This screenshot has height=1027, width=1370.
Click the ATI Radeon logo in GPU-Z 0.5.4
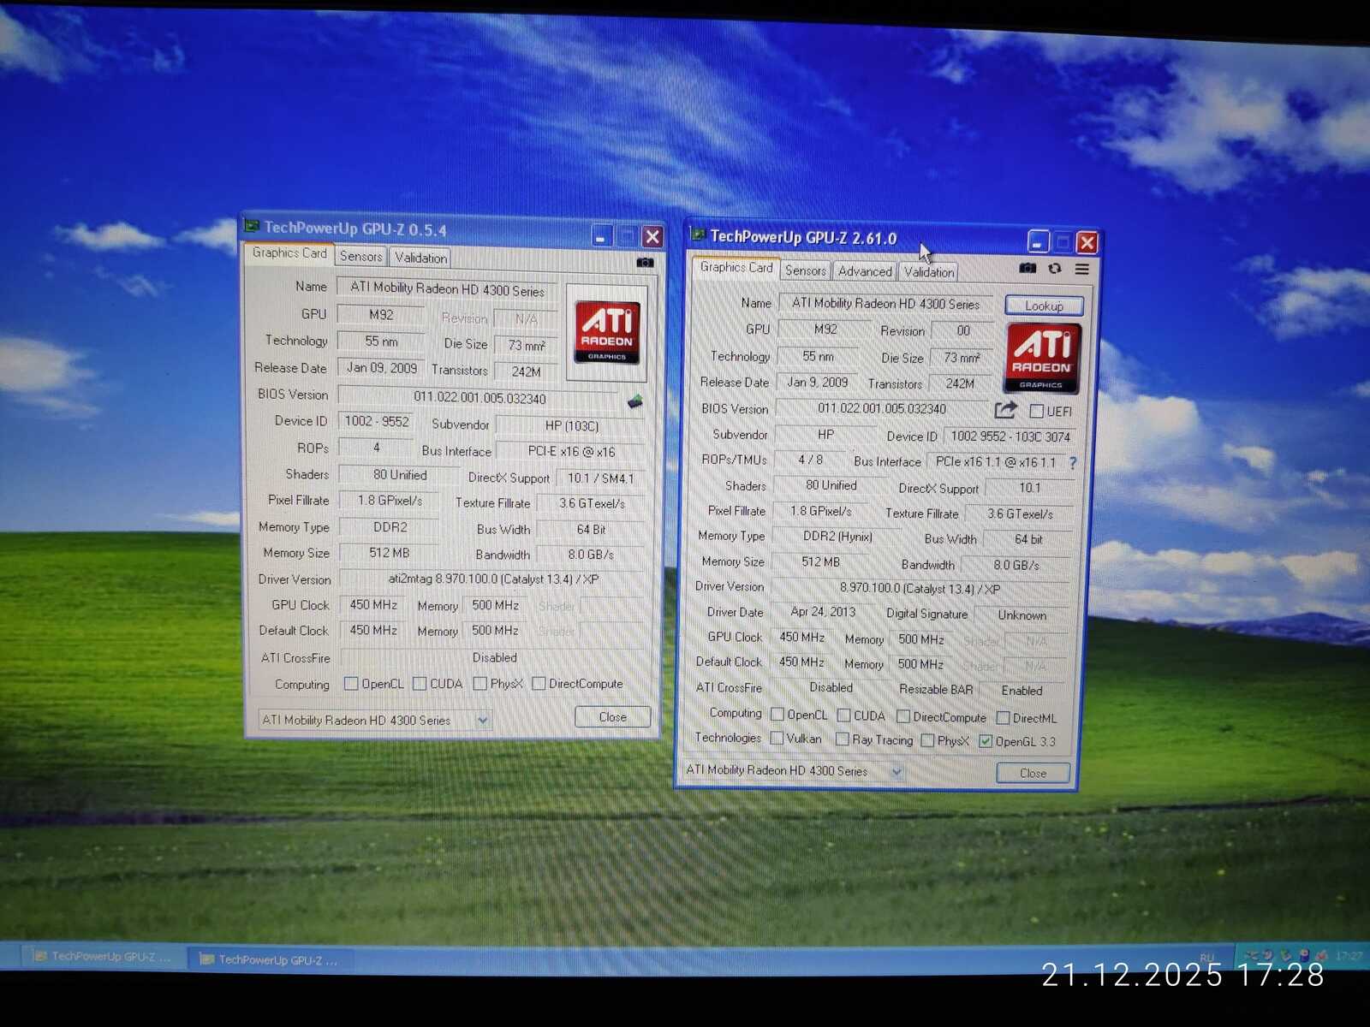click(606, 331)
